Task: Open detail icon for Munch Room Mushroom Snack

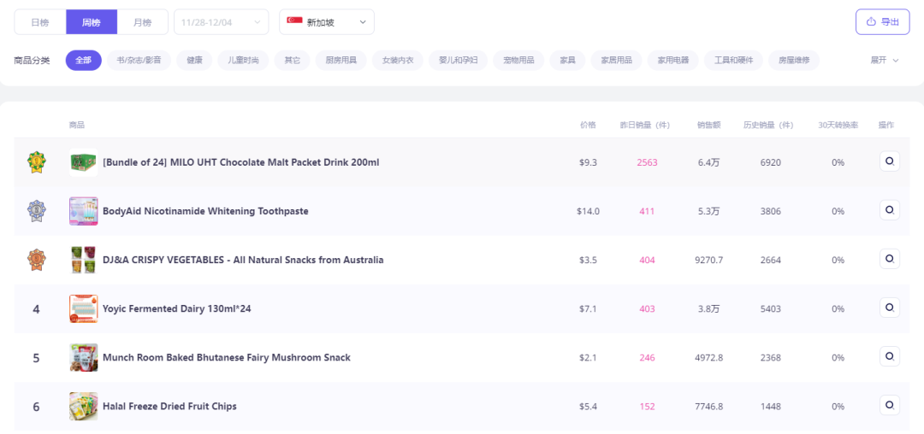Action: click(x=889, y=356)
